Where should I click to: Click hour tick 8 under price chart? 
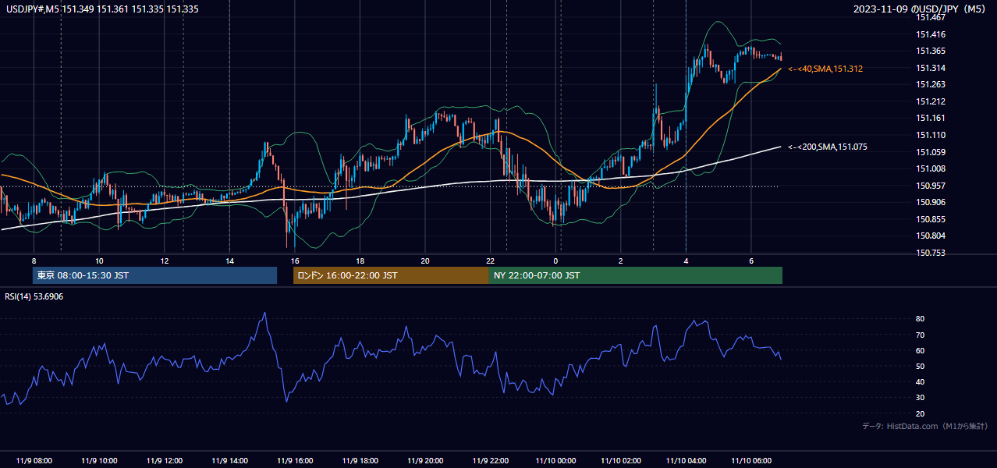(34, 261)
